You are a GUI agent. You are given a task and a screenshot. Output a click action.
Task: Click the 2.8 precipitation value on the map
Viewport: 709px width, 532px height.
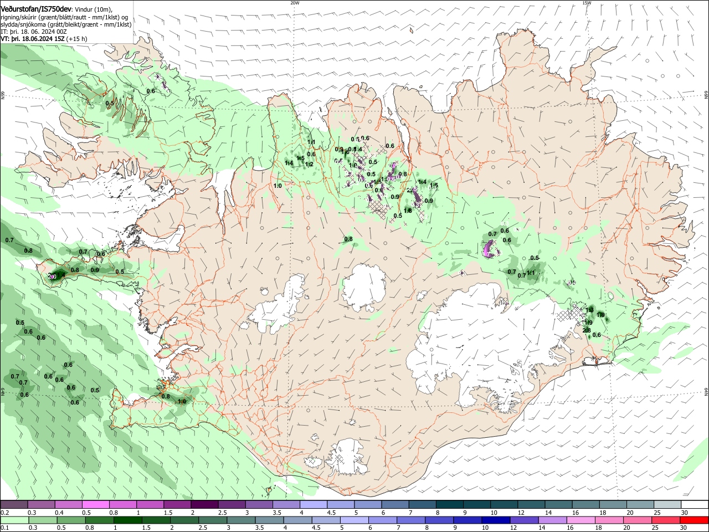587,331
